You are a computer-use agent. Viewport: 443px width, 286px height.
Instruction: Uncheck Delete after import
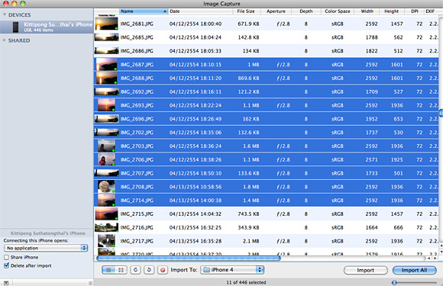tap(6, 265)
